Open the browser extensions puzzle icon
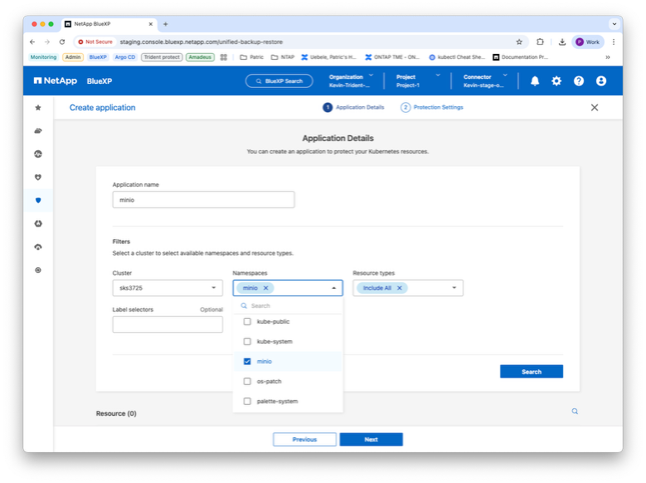Viewport: 646px width, 483px height. (x=540, y=41)
